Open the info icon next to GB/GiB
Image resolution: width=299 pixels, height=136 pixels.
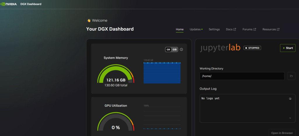(181, 50)
